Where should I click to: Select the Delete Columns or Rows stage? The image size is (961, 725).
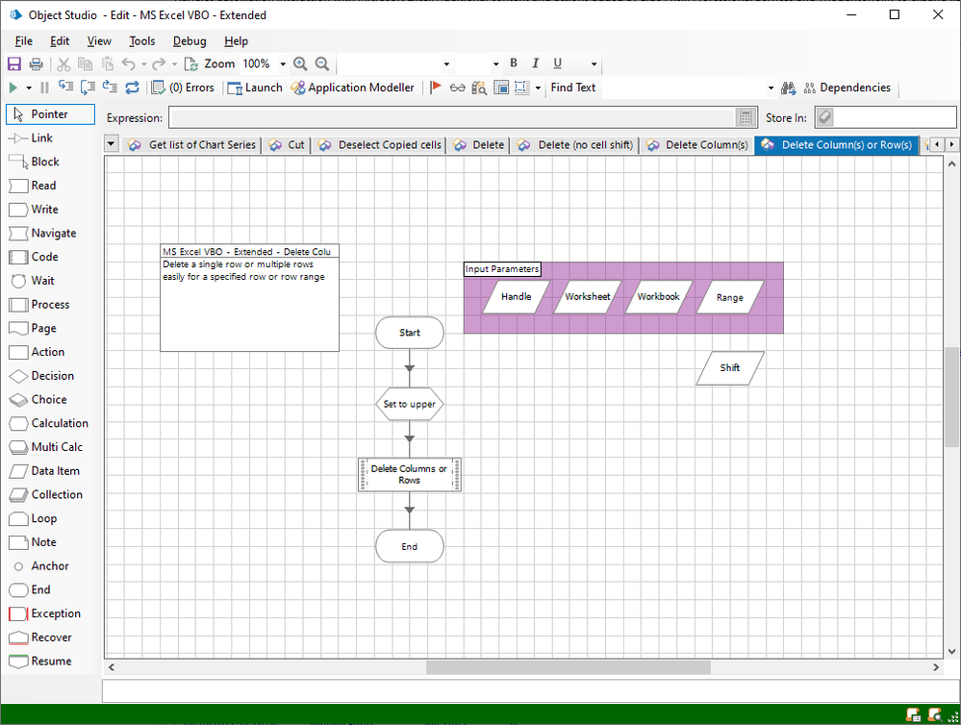coord(410,474)
